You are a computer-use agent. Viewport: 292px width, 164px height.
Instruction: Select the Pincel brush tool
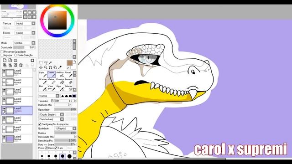[x=68, y=74]
